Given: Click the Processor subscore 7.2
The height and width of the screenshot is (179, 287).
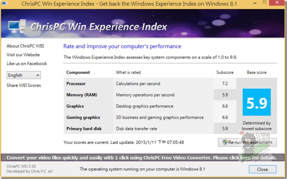Looking at the screenshot, I should tap(225, 83).
